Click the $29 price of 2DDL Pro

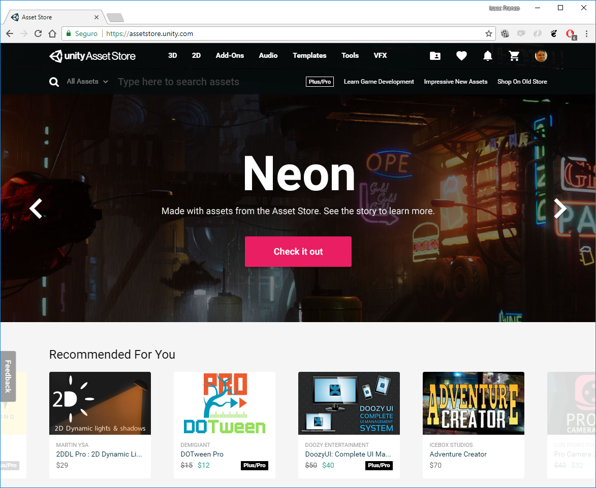point(62,465)
